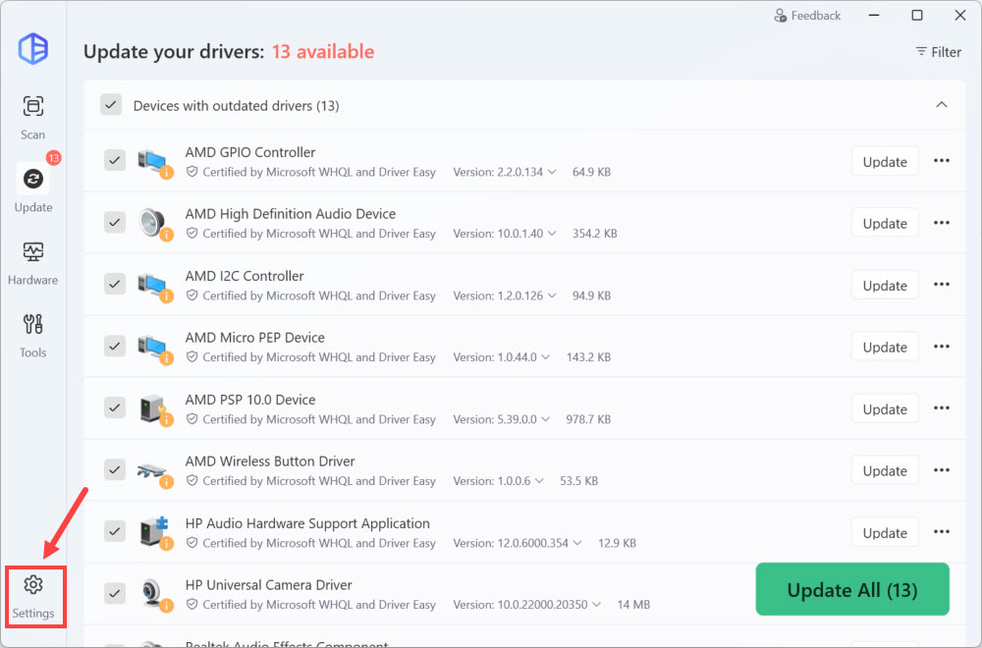Image resolution: width=982 pixels, height=648 pixels.
Task: Update the AMD Wireless Button Driver
Action: click(884, 470)
